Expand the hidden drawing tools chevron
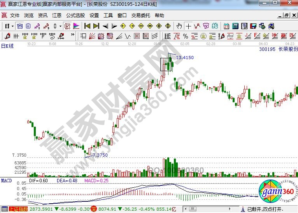The width and height of the screenshot is (298, 213). click(x=73, y=36)
